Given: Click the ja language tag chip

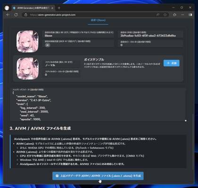Looking at the screenshot, I should pos(48,45).
